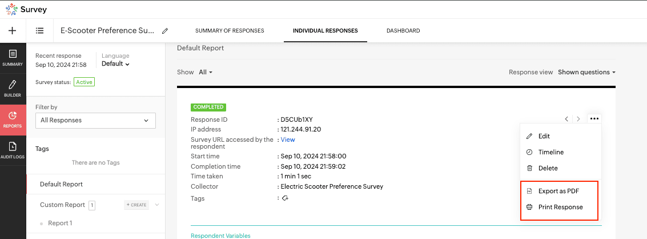
Task: Go to the Builder sidebar section
Action: click(x=13, y=89)
